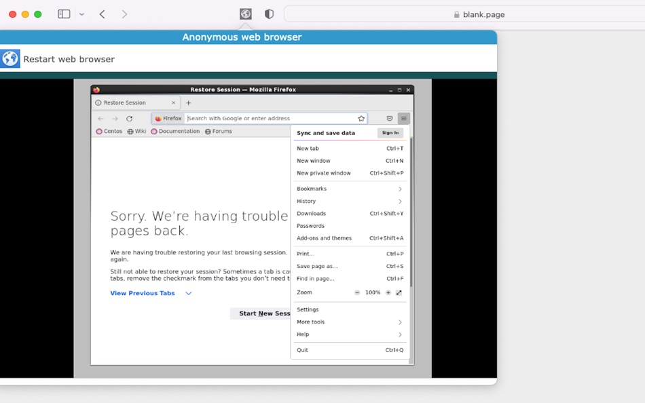Enter full screen via zoom row icon

[399, 292]
